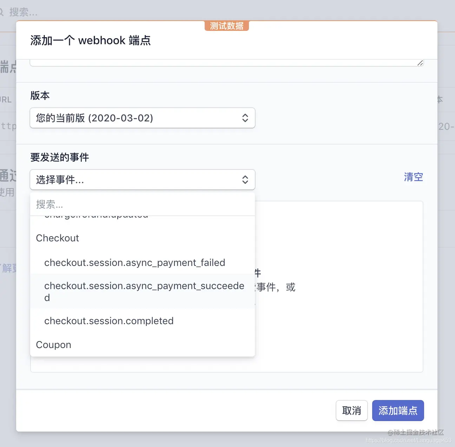Viewport: 455px width, 447px height.
Task: Select checkout.session.completed from the list
Action: pos(109,321)
